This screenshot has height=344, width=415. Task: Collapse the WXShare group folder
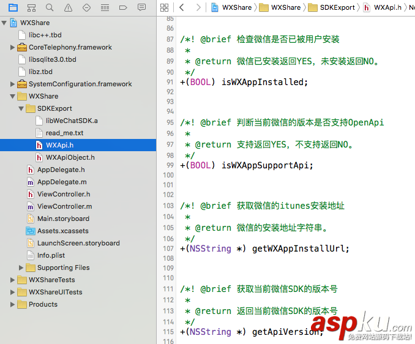click(x=12, y=96)
